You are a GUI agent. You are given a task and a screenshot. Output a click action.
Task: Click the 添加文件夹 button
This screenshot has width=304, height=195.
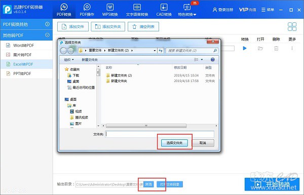(108, 26)
